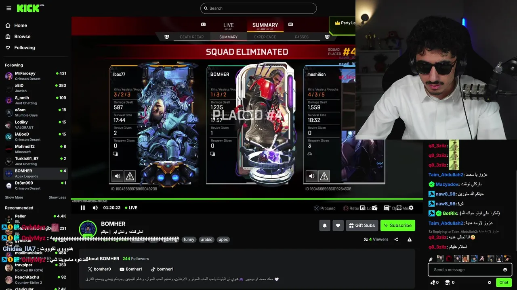Toggle fullscreen mode on the player
517x290 pixels.
point(399,208)
